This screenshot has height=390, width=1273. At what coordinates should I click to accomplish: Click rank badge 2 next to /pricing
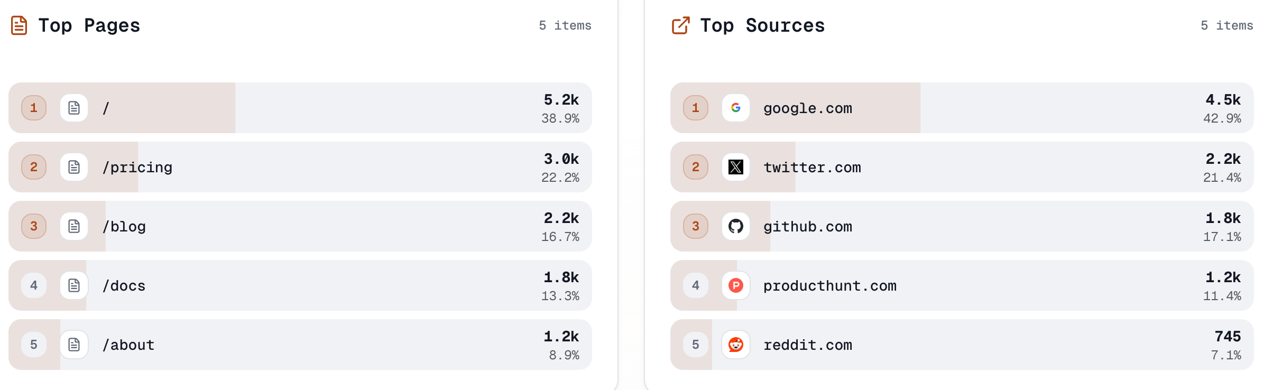pyautogui.click(x=34, y=167)
